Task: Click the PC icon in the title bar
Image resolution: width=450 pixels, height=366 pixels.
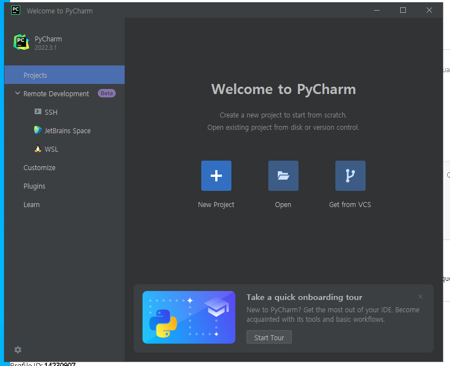Action: coord(16,10)
